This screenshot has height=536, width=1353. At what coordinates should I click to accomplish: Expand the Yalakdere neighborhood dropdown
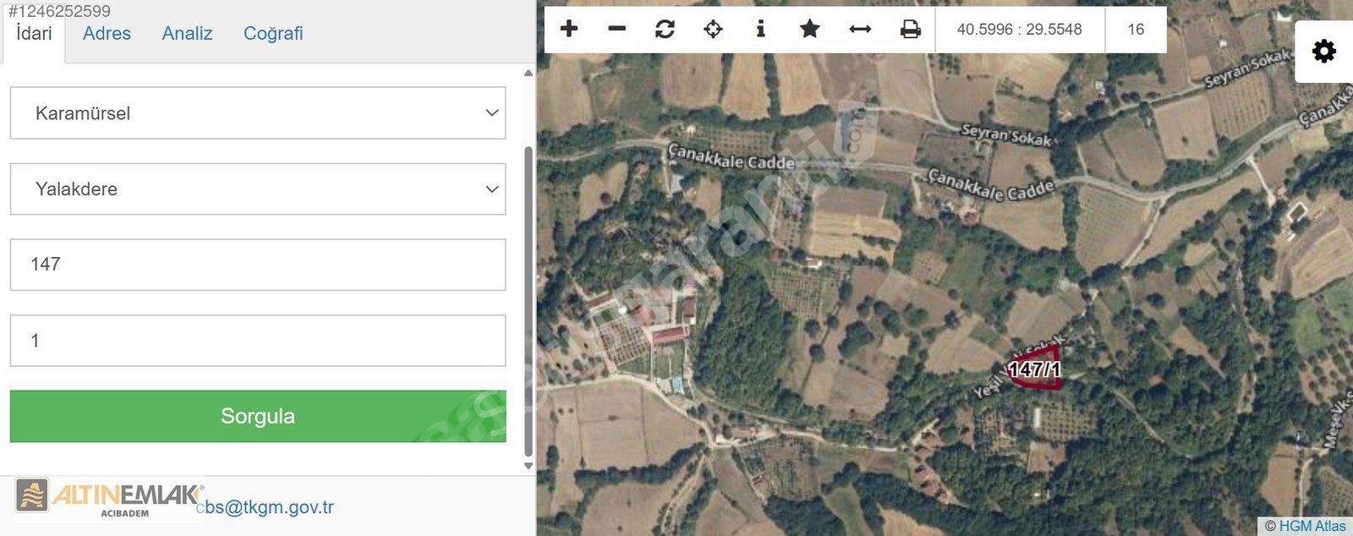coord(258,189)
